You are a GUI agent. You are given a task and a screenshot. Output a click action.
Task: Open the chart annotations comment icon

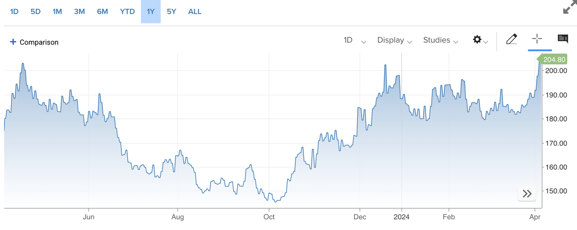click(563, 39)
